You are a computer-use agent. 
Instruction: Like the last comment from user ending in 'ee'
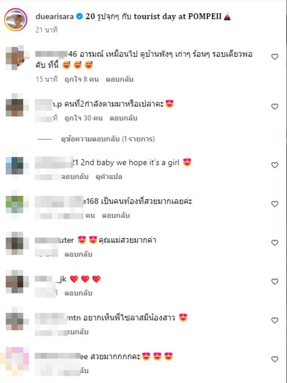[275, 359]
